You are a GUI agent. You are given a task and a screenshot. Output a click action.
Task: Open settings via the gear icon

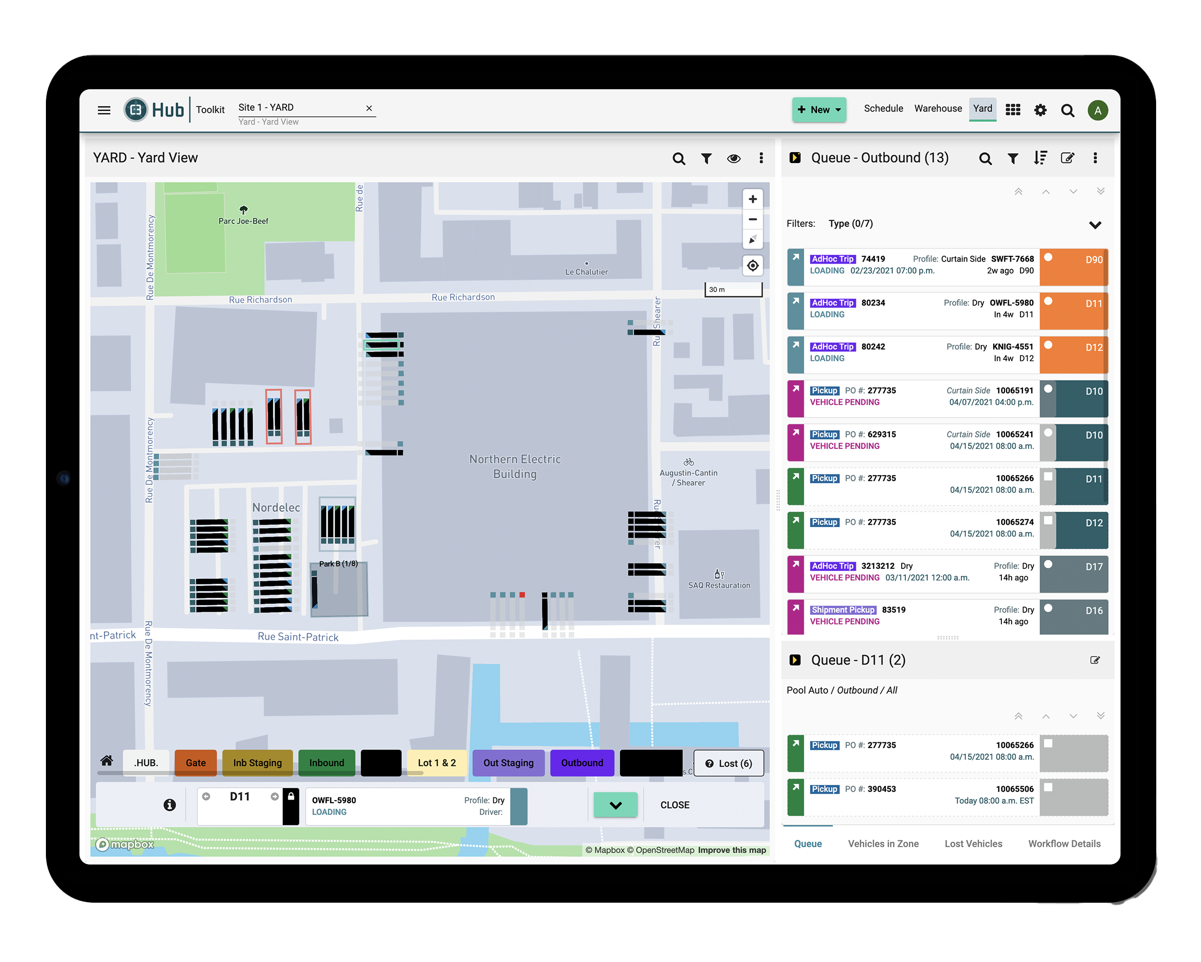point(1040,110)
